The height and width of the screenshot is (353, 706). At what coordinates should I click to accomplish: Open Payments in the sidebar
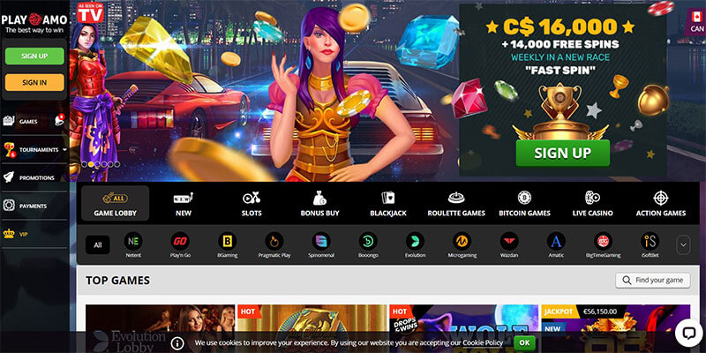pyautogui.click(x=34, y=206)
